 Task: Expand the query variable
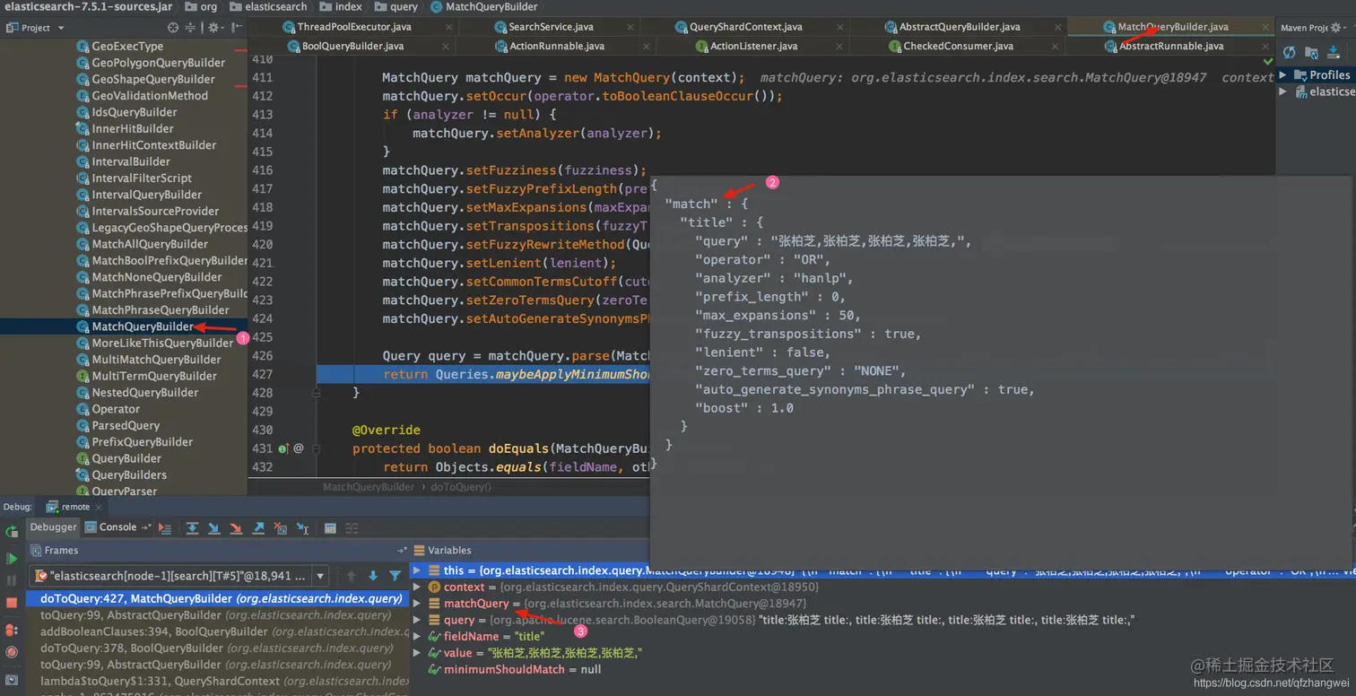[x=416, y=620]
